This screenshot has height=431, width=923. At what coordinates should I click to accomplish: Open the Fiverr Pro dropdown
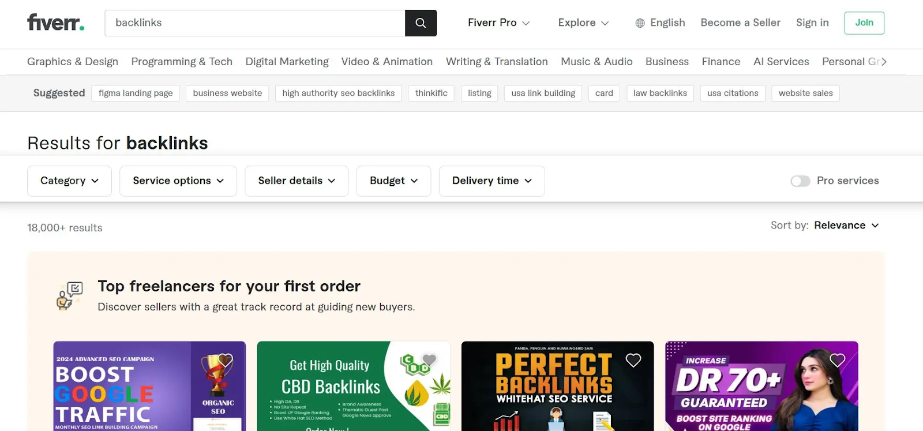(x=498, y=23)
